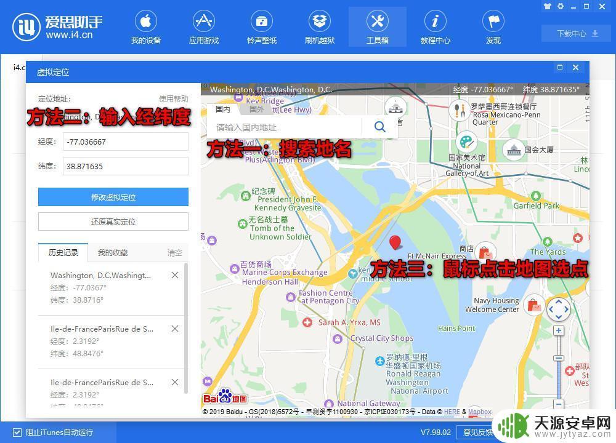Screen dimensions: 616x443
Task: Click the 经度 longitude input field
Action: (x=125, y=142)
